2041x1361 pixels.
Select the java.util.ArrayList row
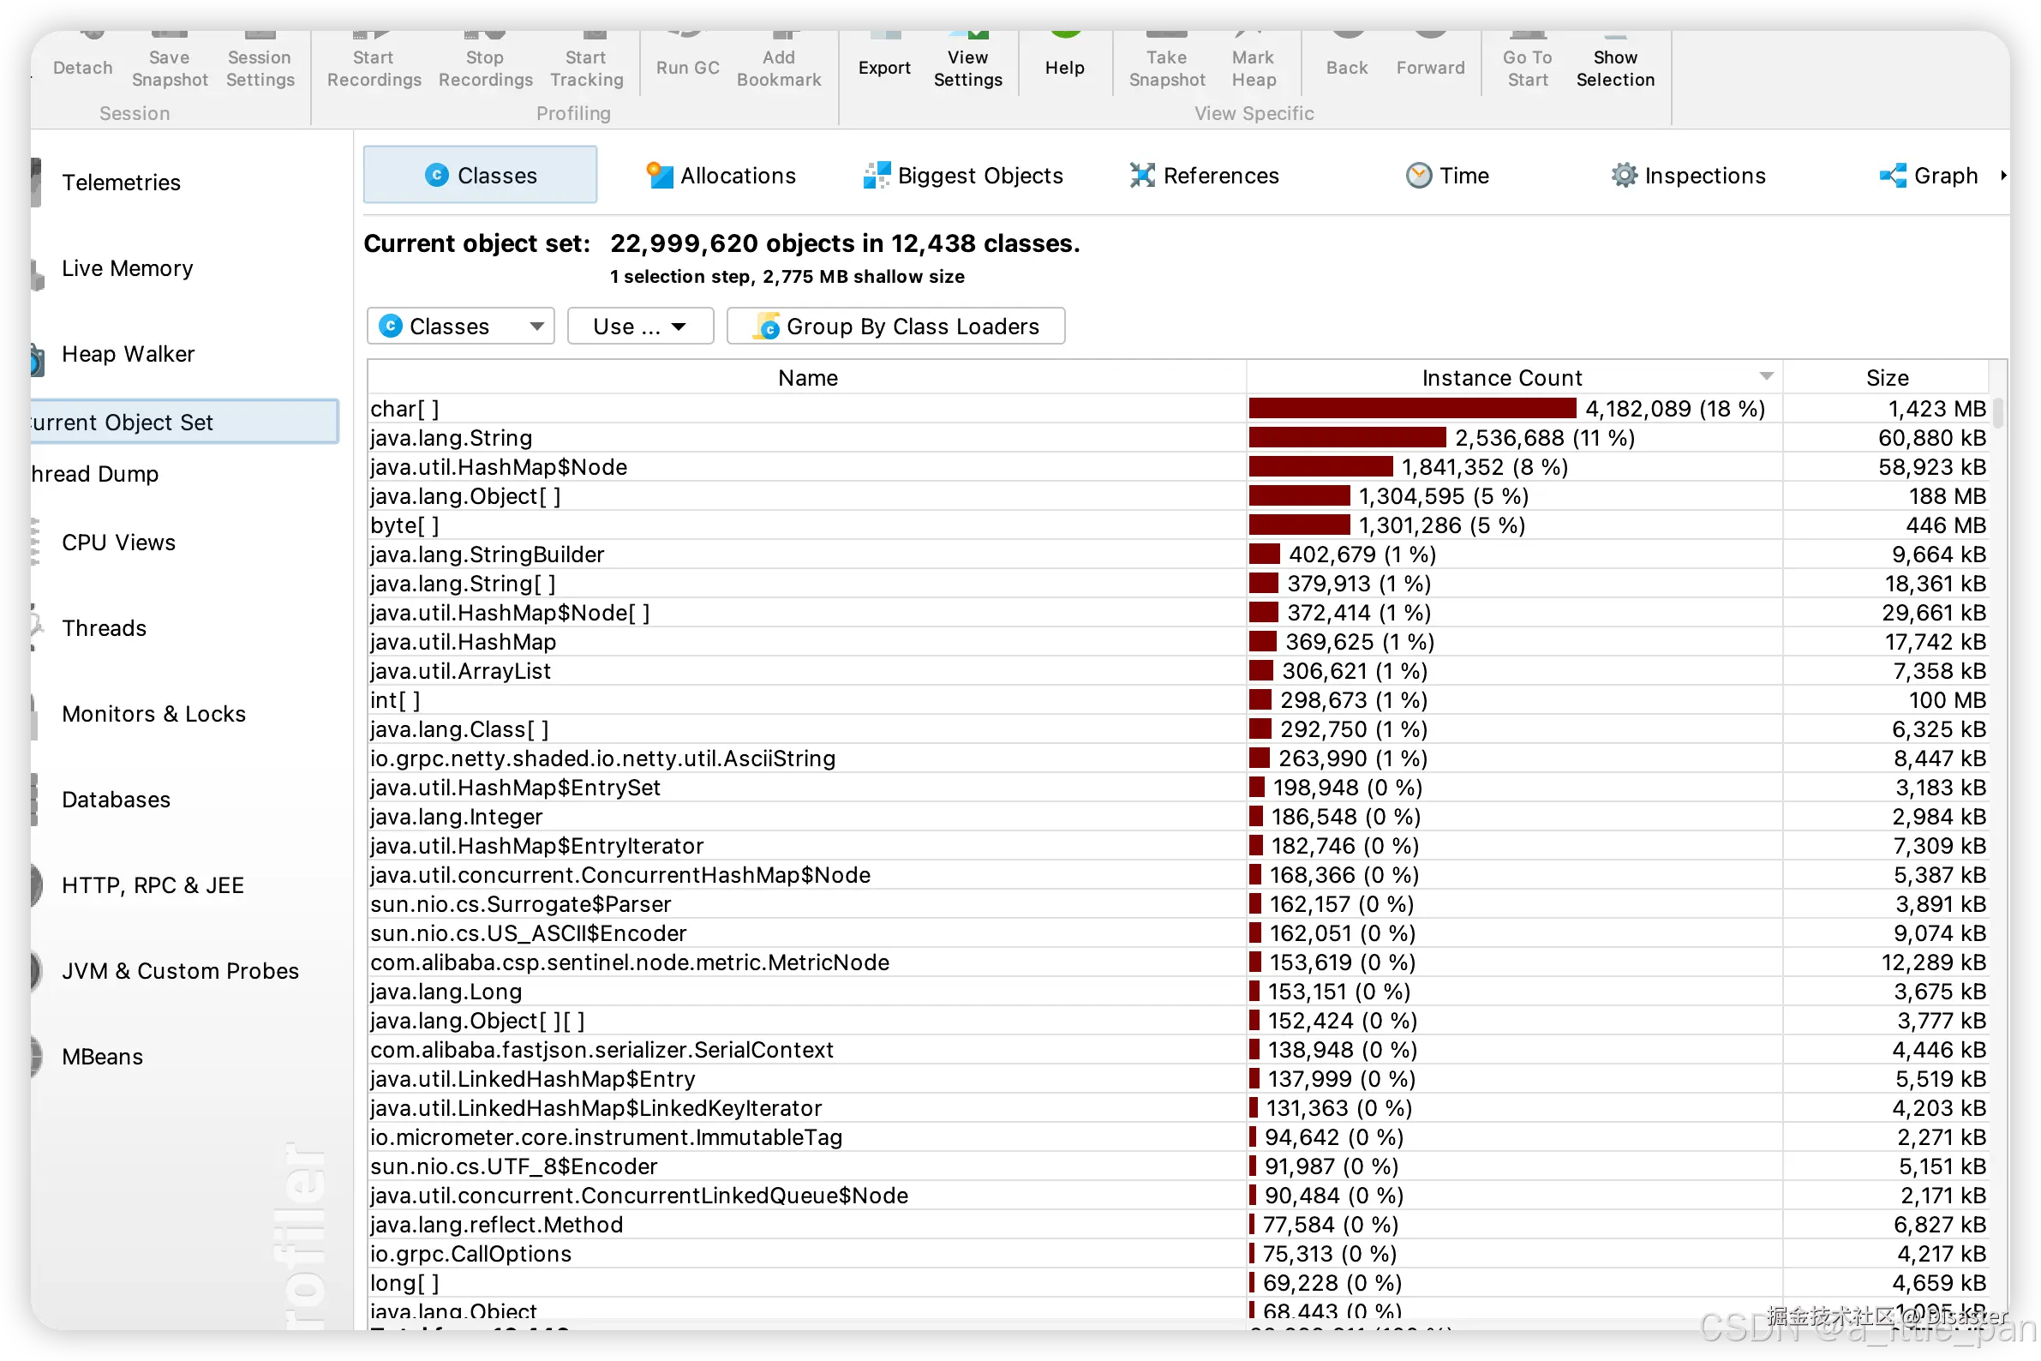1178,671
